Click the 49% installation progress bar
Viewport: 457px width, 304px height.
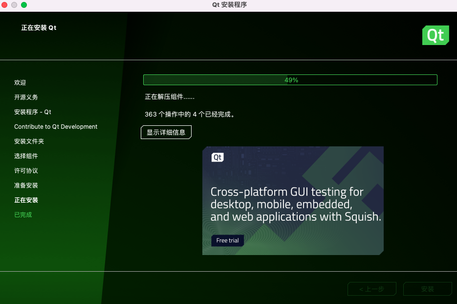pos(290,80)
